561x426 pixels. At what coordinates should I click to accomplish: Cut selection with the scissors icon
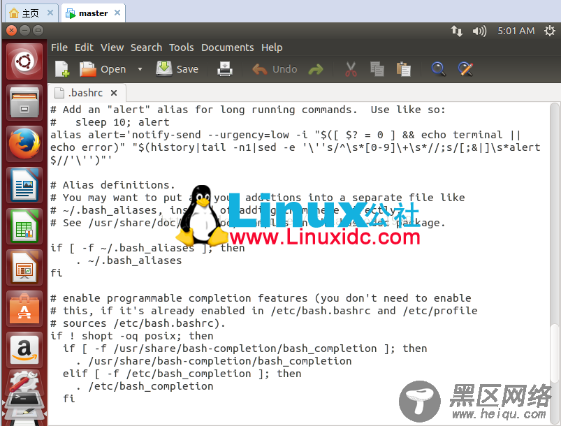pos(351,69)
